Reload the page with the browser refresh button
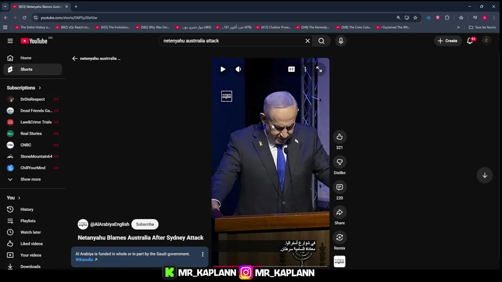The image size is (502, 282). [x=24, y=18]
